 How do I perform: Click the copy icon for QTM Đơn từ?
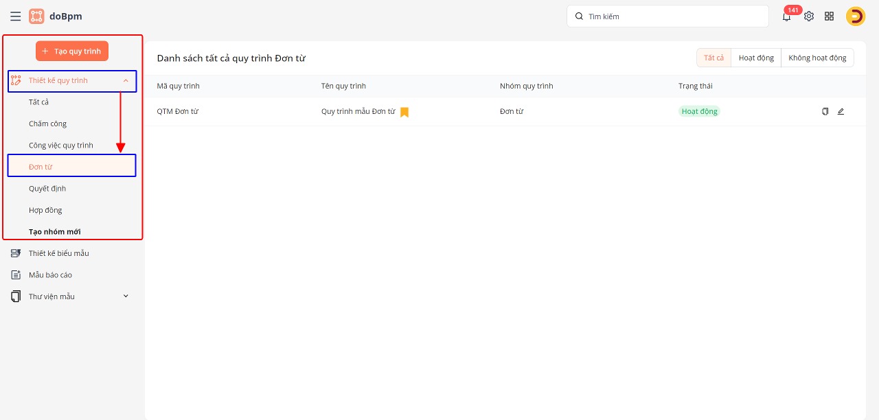[825, 111]
